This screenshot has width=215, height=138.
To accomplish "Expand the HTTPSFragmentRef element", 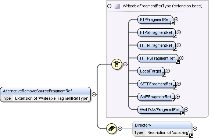I will pos(181,58).
